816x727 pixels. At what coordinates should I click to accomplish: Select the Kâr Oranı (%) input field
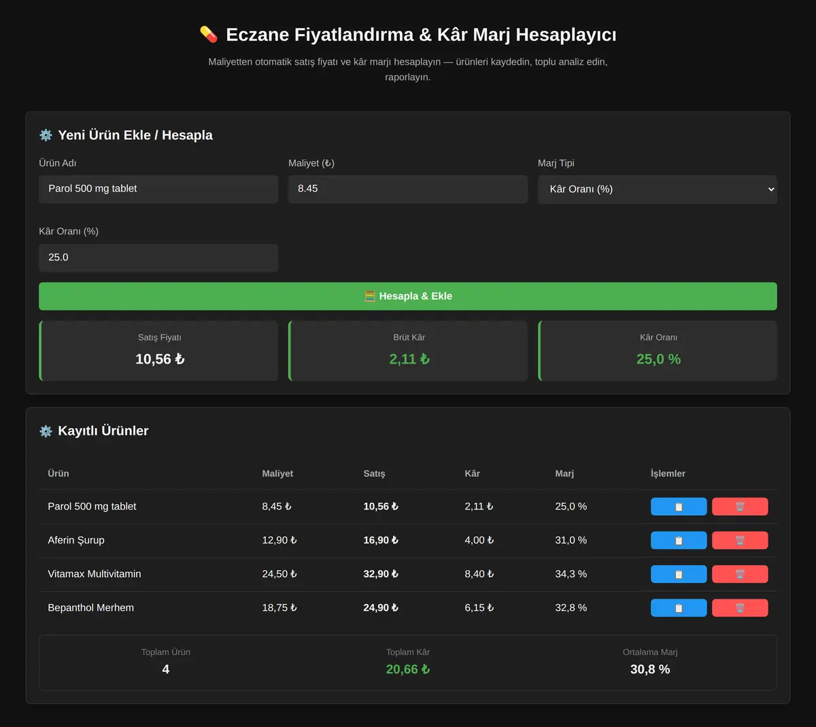pyautogui.click(x=158, y=258)
